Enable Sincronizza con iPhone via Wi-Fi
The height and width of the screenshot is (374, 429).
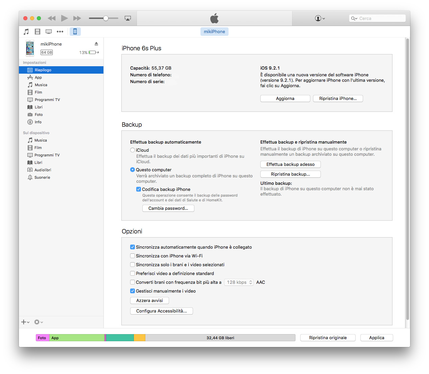(133, 256)
